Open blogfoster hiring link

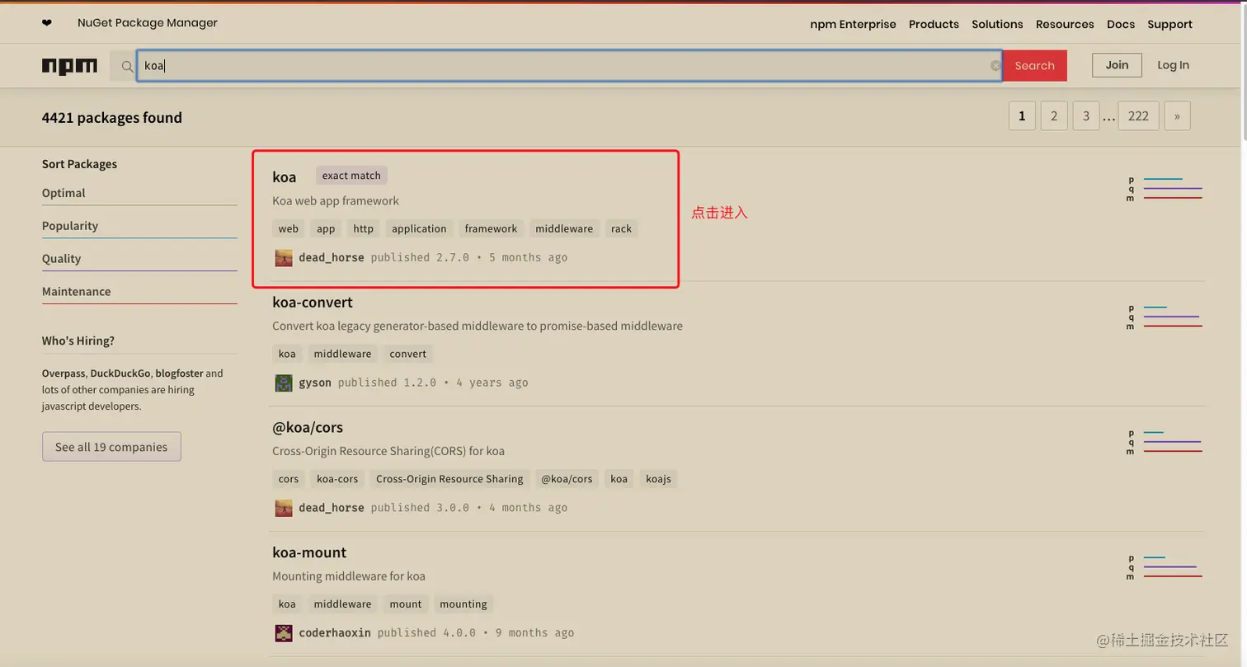click(179, 373)
